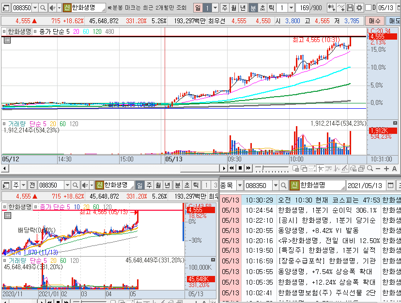Select 분 period in lower-left chart toolbar
This screenshot has width=401, height=303.
coord(177,185)
